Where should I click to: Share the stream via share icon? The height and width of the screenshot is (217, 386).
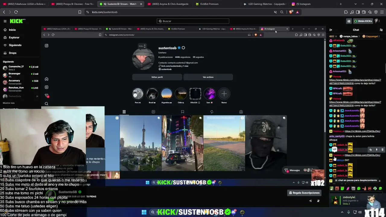coord(310,201)
